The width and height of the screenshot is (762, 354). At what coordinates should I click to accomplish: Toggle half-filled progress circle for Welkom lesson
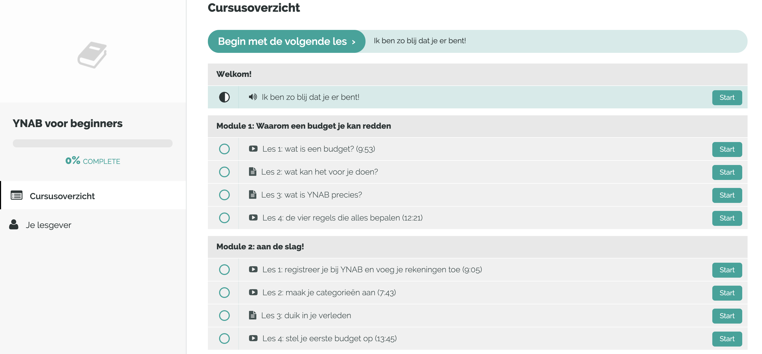pyautogui.click(x=224, y=97)
